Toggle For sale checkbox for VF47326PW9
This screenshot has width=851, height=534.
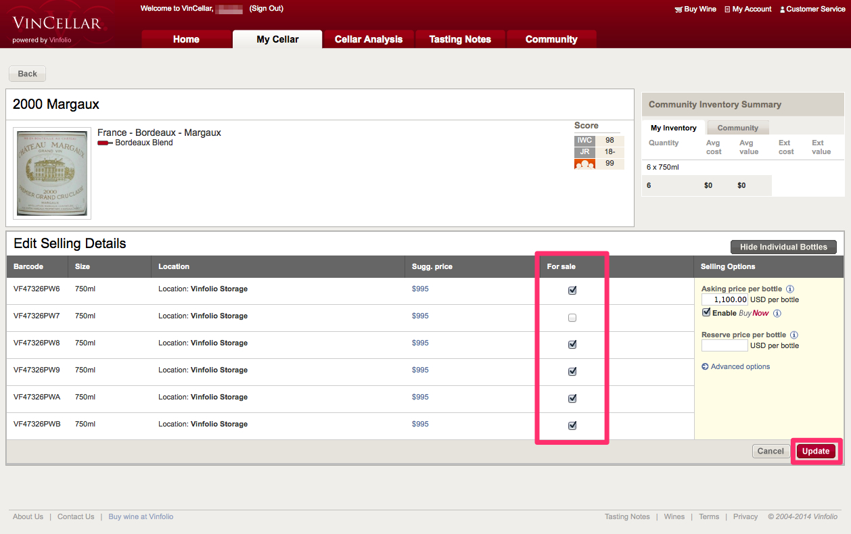coord(572,372)
